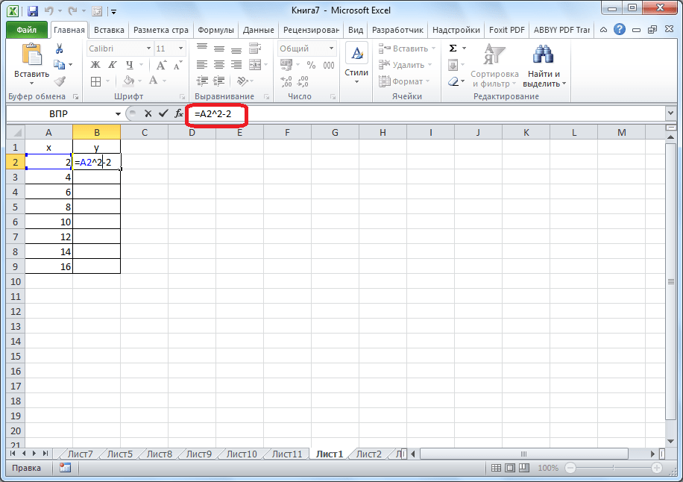The image size is (683, 482).
Task: Expand the Name Box dropdown arrow
Action: (x=118, y=113)
